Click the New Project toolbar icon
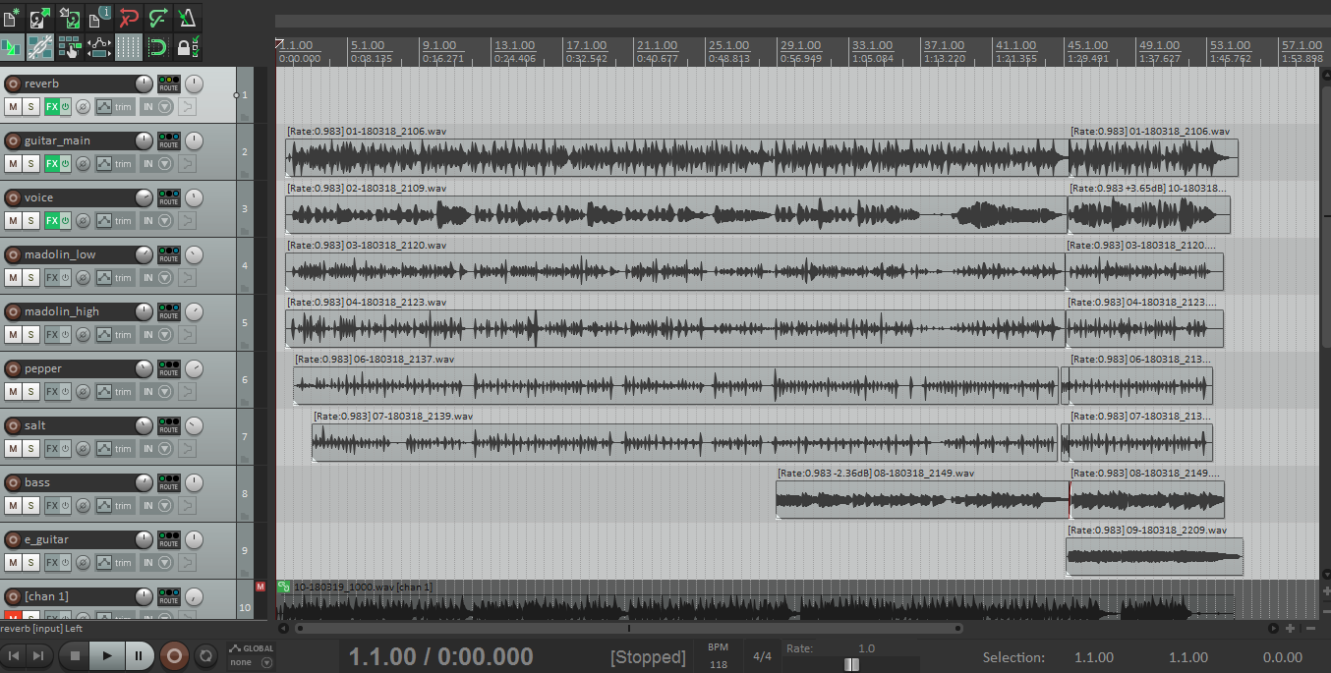 (x=12, y=17)
